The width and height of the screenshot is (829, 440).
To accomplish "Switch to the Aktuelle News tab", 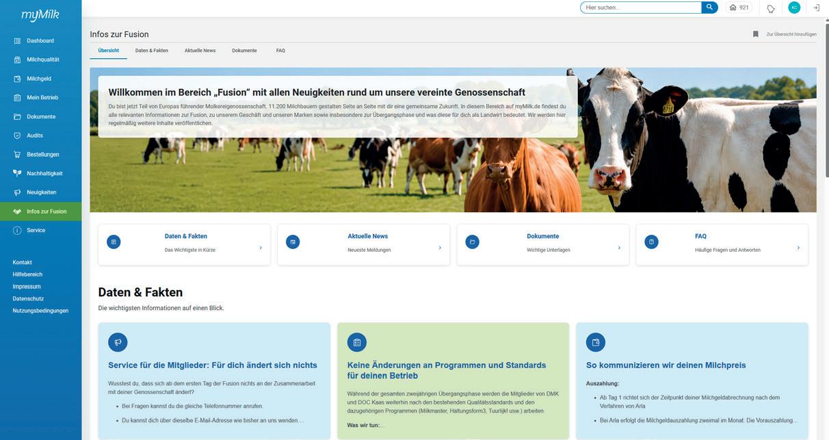I will (x=200, y=51).
